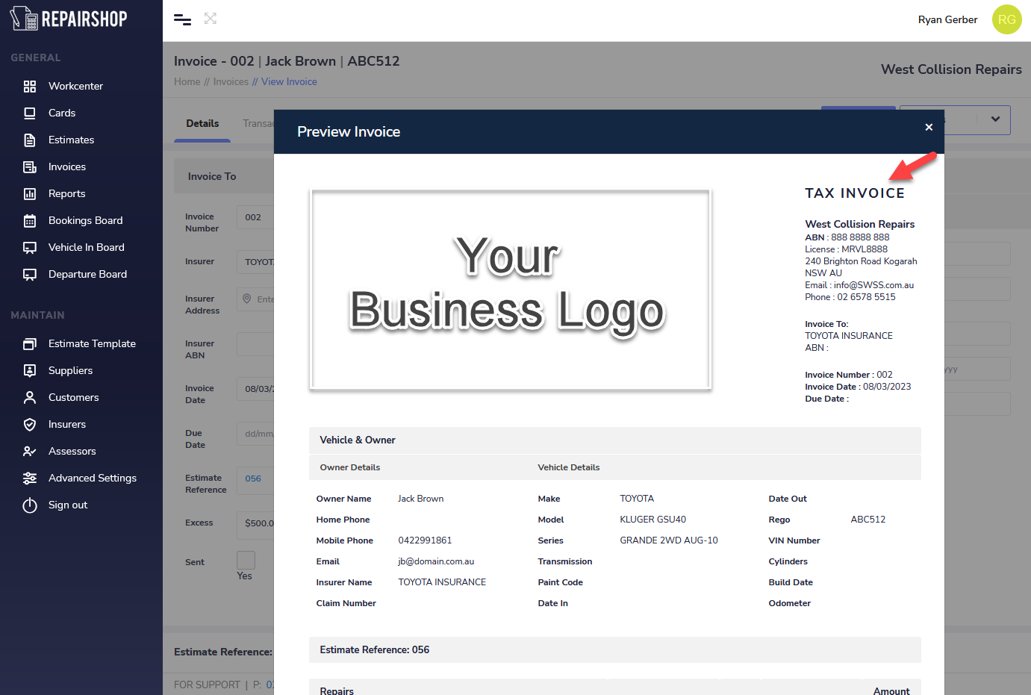Open the Ryan Gerber user avatar menu
The width and height of the screenshot is (1031, 695).
click(x=1006, y=20)
